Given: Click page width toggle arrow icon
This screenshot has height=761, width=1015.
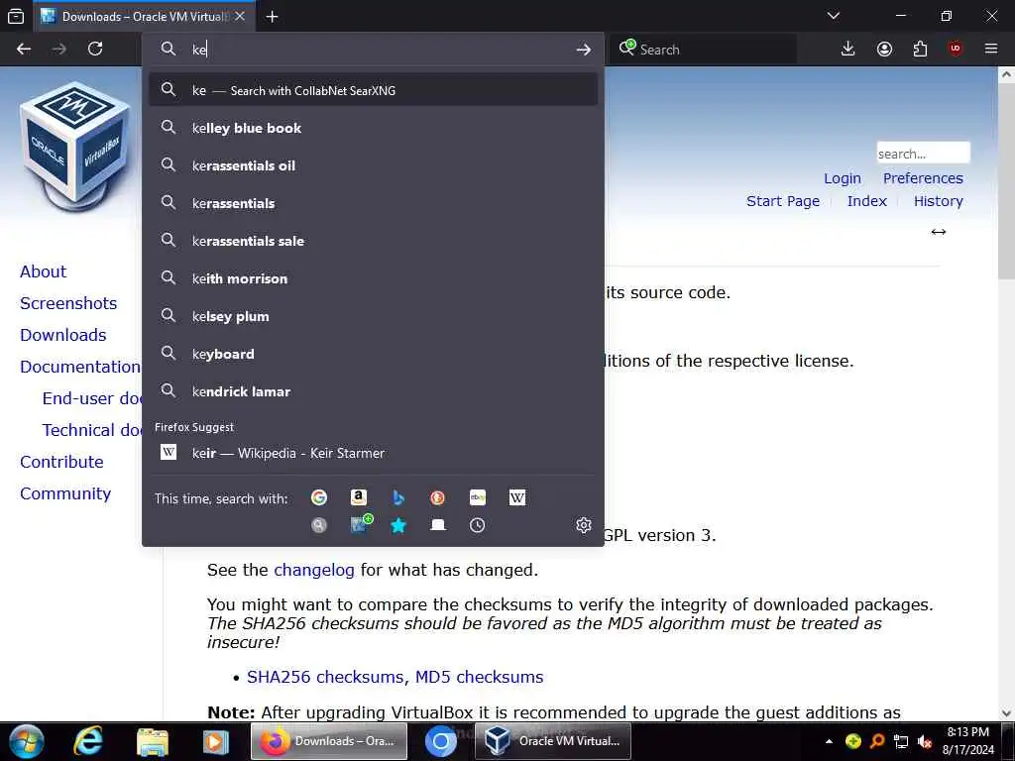Looking at the screenshot, I should pyautogui.click(x=939, y=232).
